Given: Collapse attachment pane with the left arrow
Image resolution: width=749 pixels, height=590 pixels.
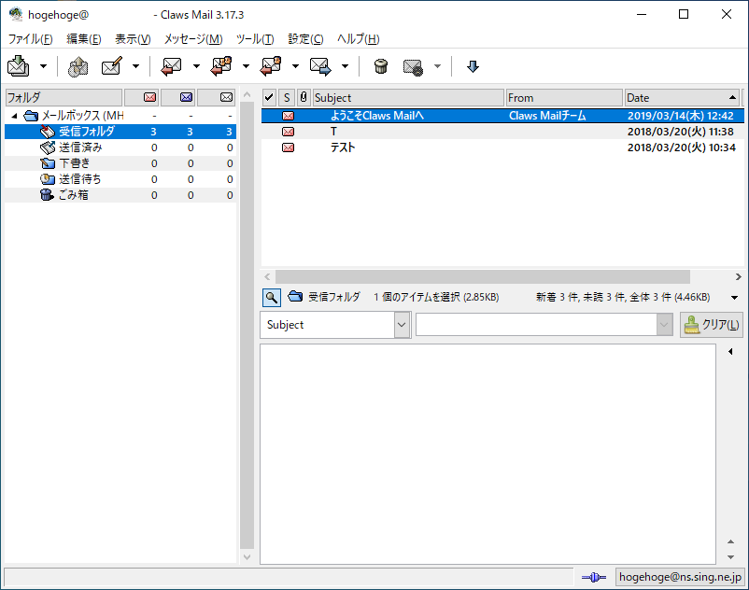Looking at the screenshot, I should (x=730, y=351).
